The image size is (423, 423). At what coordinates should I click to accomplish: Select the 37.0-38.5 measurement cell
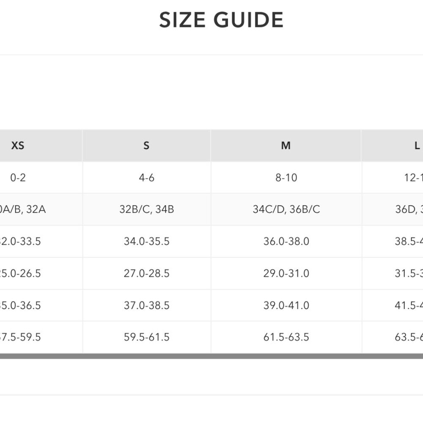coord(146,305)
